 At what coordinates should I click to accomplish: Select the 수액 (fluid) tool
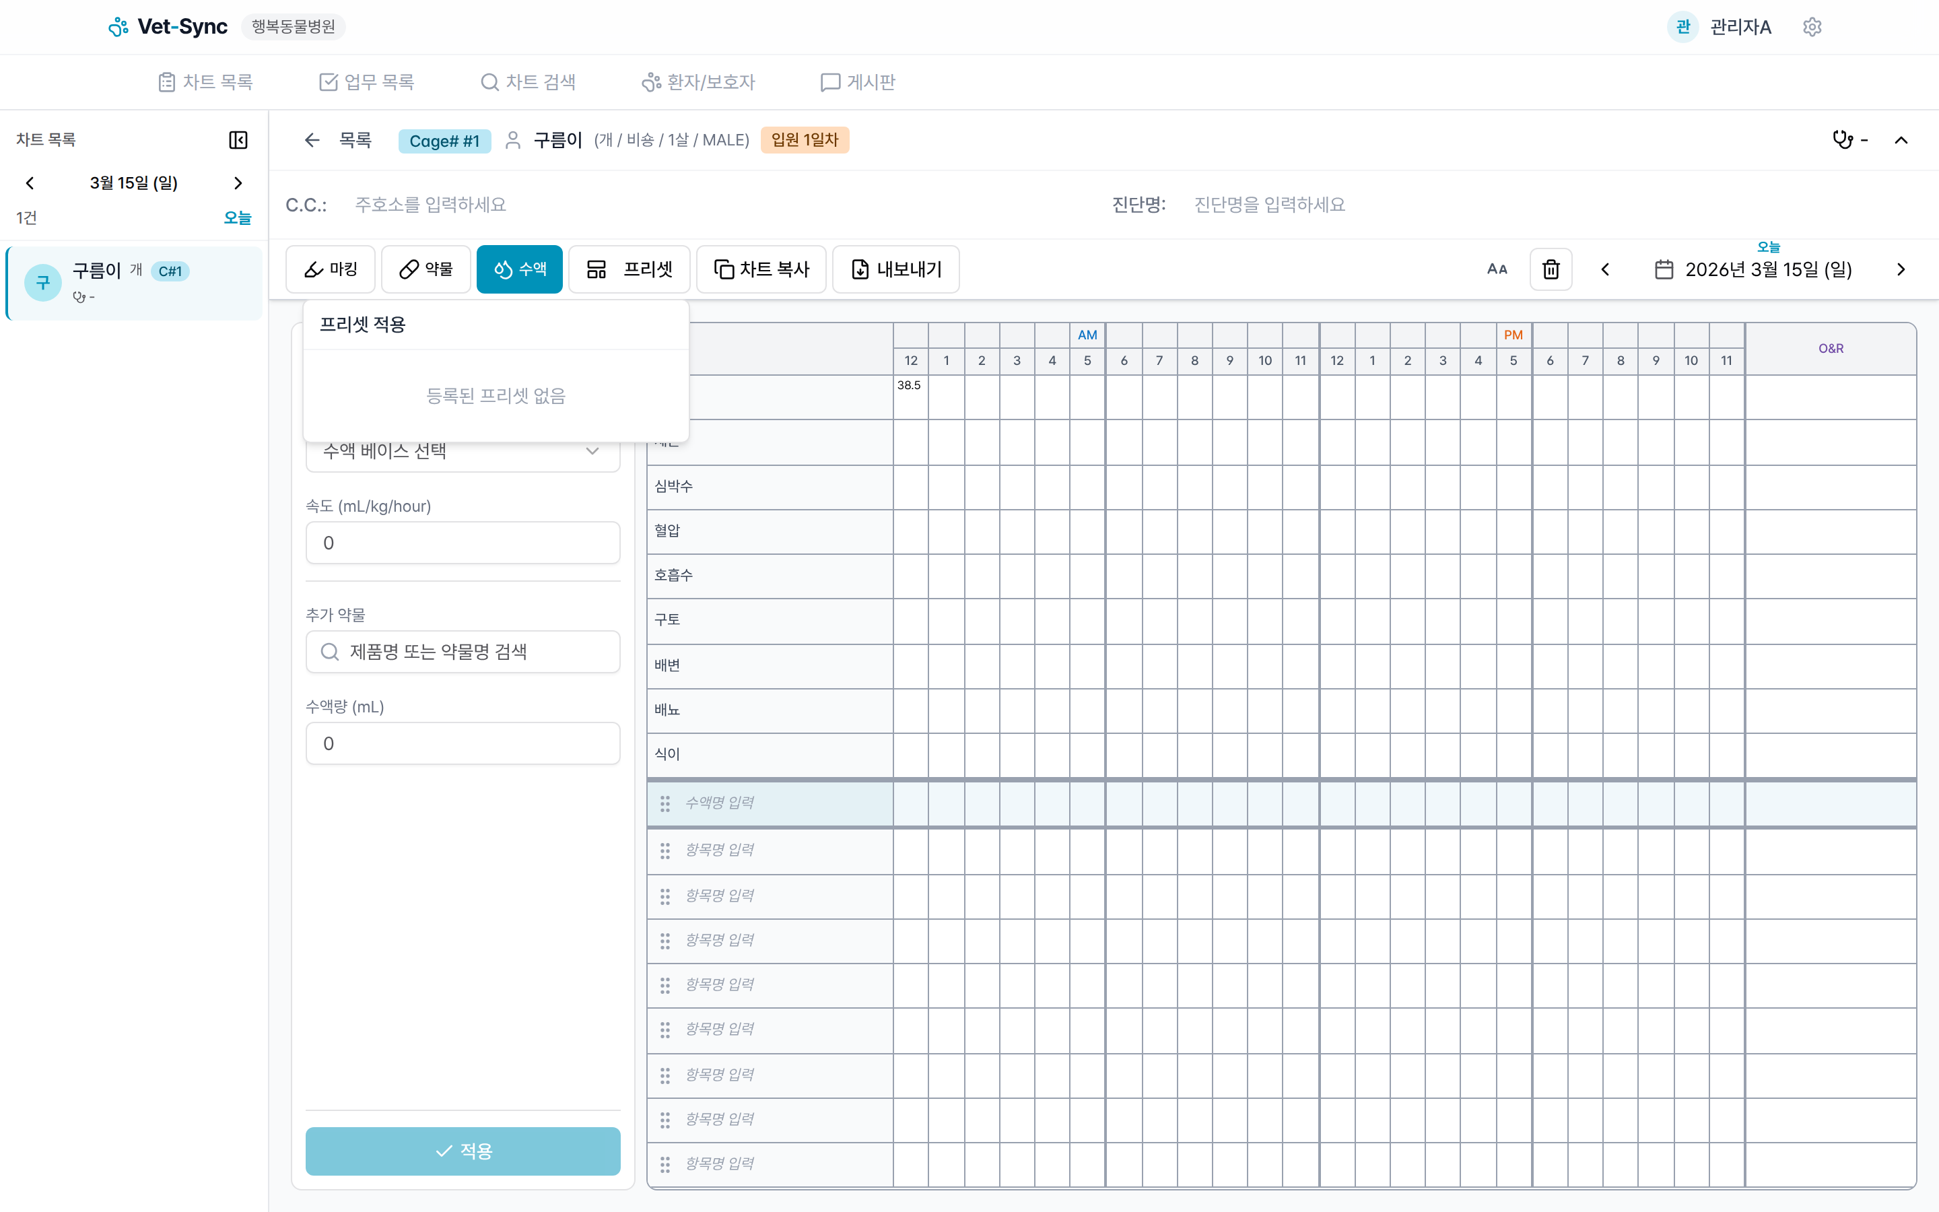click(519, 269)
